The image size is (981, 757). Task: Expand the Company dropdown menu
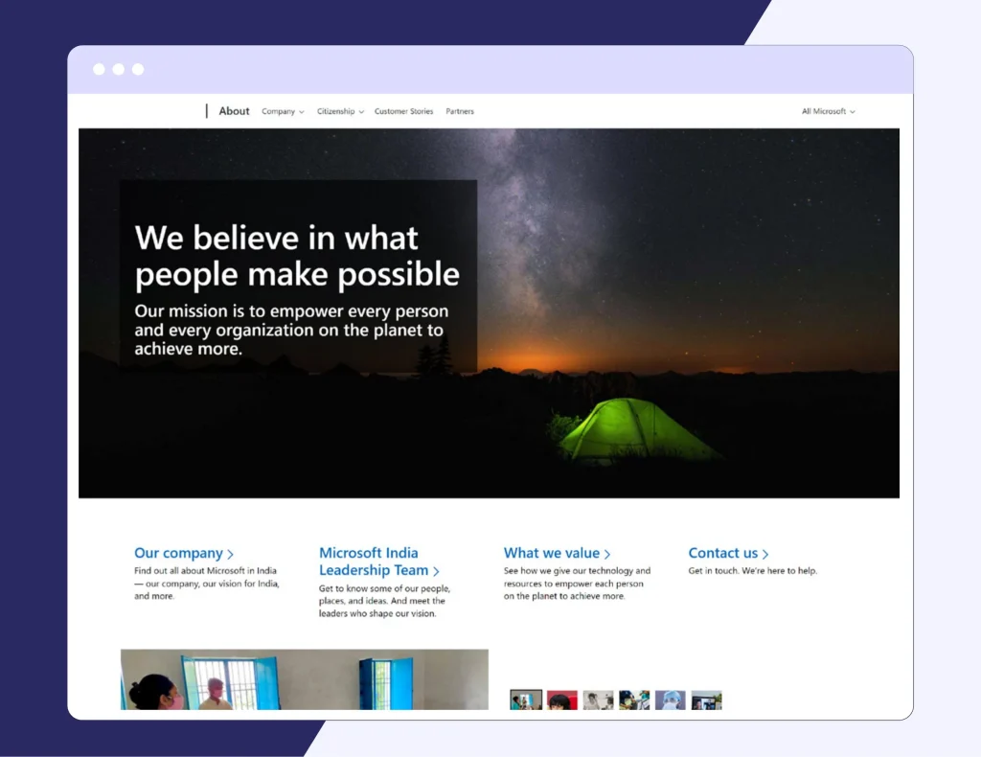[283, 111]
